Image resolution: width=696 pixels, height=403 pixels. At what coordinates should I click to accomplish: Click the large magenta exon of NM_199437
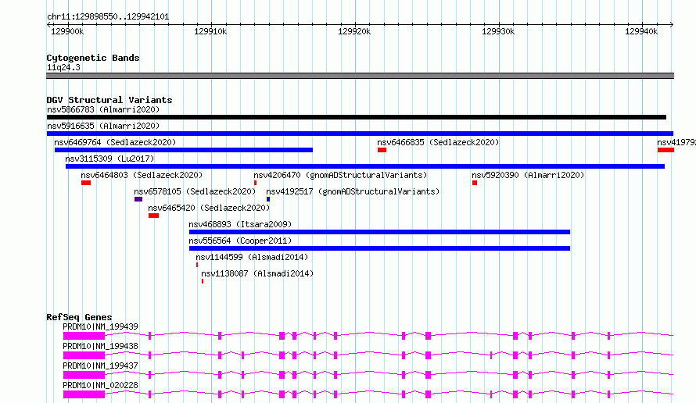click(84, 375)
